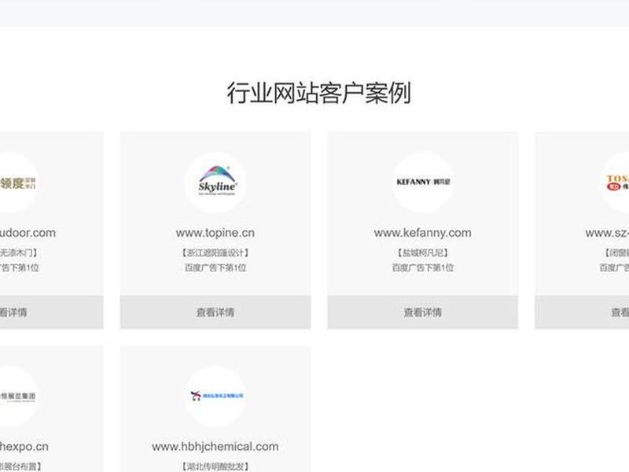Open the www.sz link on the TOS card
Image resolution: width=629 pixels, height=472 pixels.
tap(607, 233)
